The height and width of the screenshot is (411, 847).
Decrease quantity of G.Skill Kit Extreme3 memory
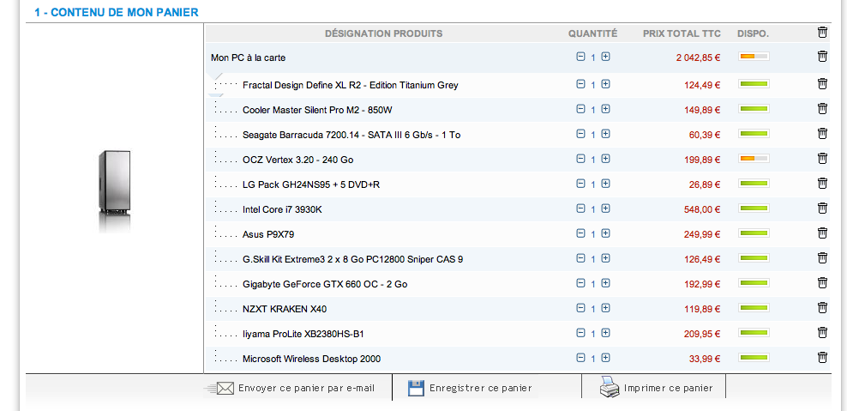[x=580, y=258]
